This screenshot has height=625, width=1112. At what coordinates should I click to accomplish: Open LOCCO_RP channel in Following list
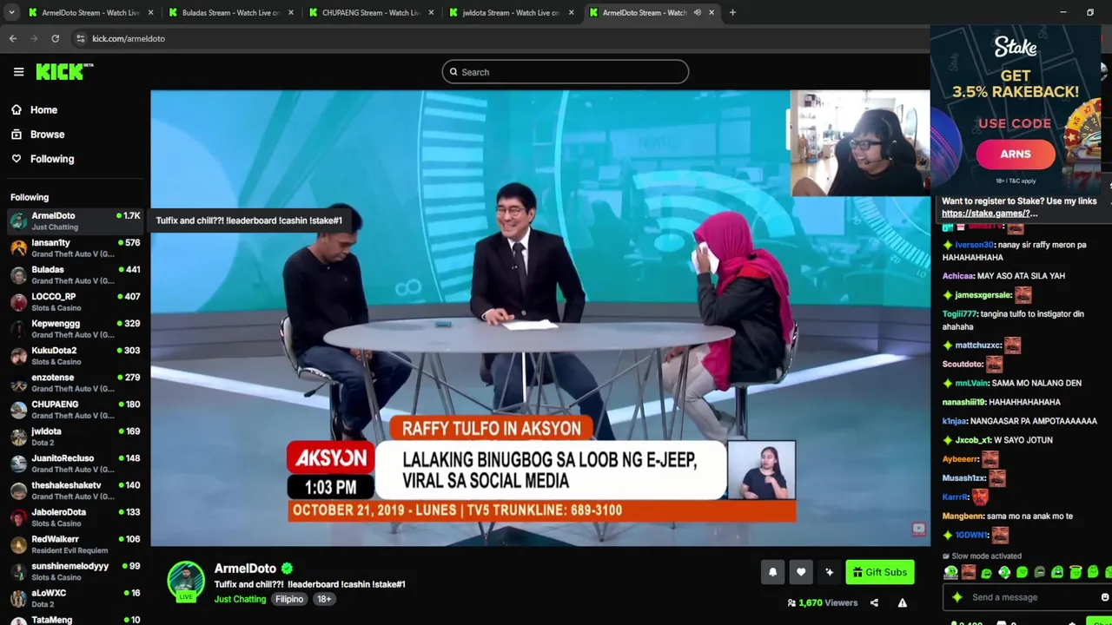[76, 301]
